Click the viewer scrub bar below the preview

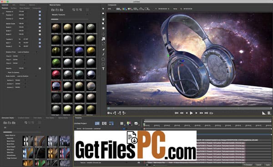pyautogui.click(x=189, y=108)
